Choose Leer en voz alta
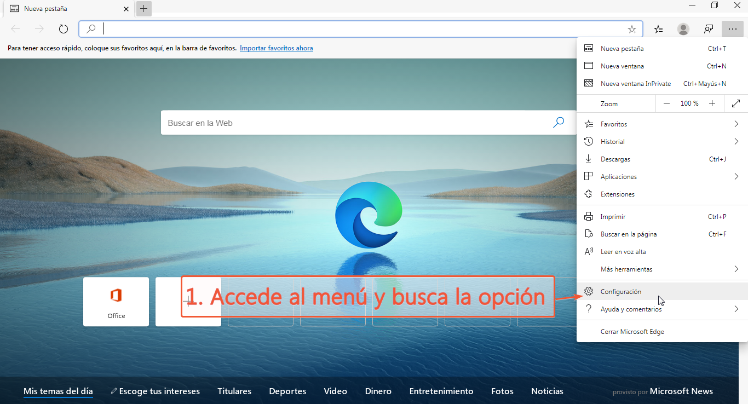748x404 pixels. (662, 252)
